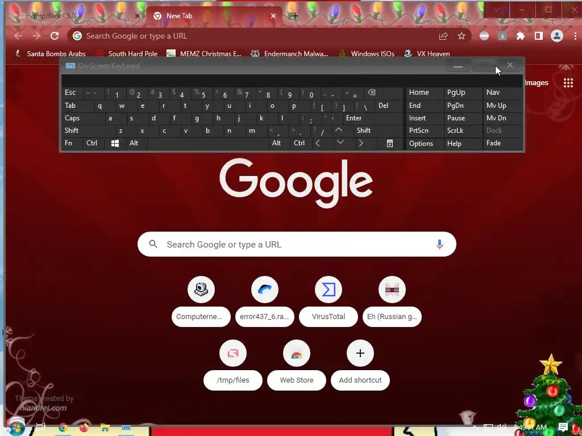Click the Windows logo key on the On-Screen Keyboard
This screenshot has width=582, height=436.
[x=115, y=144]
